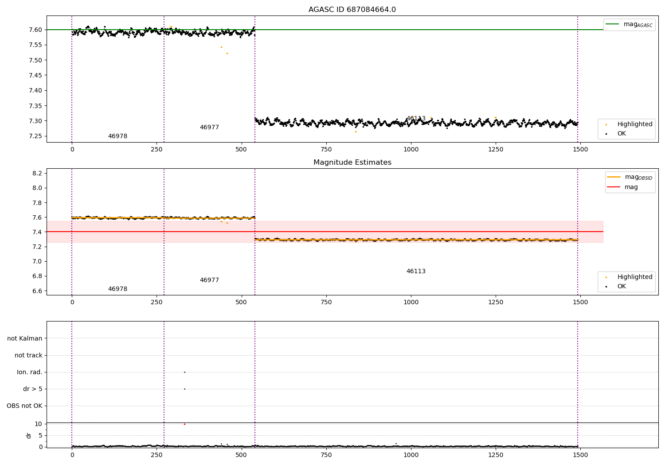This screenshot has height=465, width=665.
Task: Click the '10' tick on the dr axis
Action: pyautogui.click(x=39, y=424)
